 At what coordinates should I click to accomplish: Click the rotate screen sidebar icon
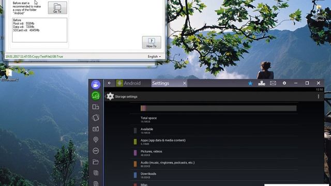[96, 118]
